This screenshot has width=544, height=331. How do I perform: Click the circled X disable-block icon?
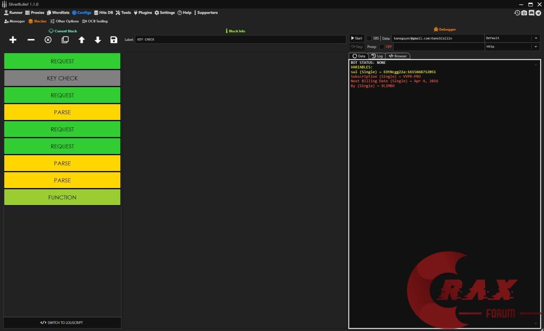48,40
